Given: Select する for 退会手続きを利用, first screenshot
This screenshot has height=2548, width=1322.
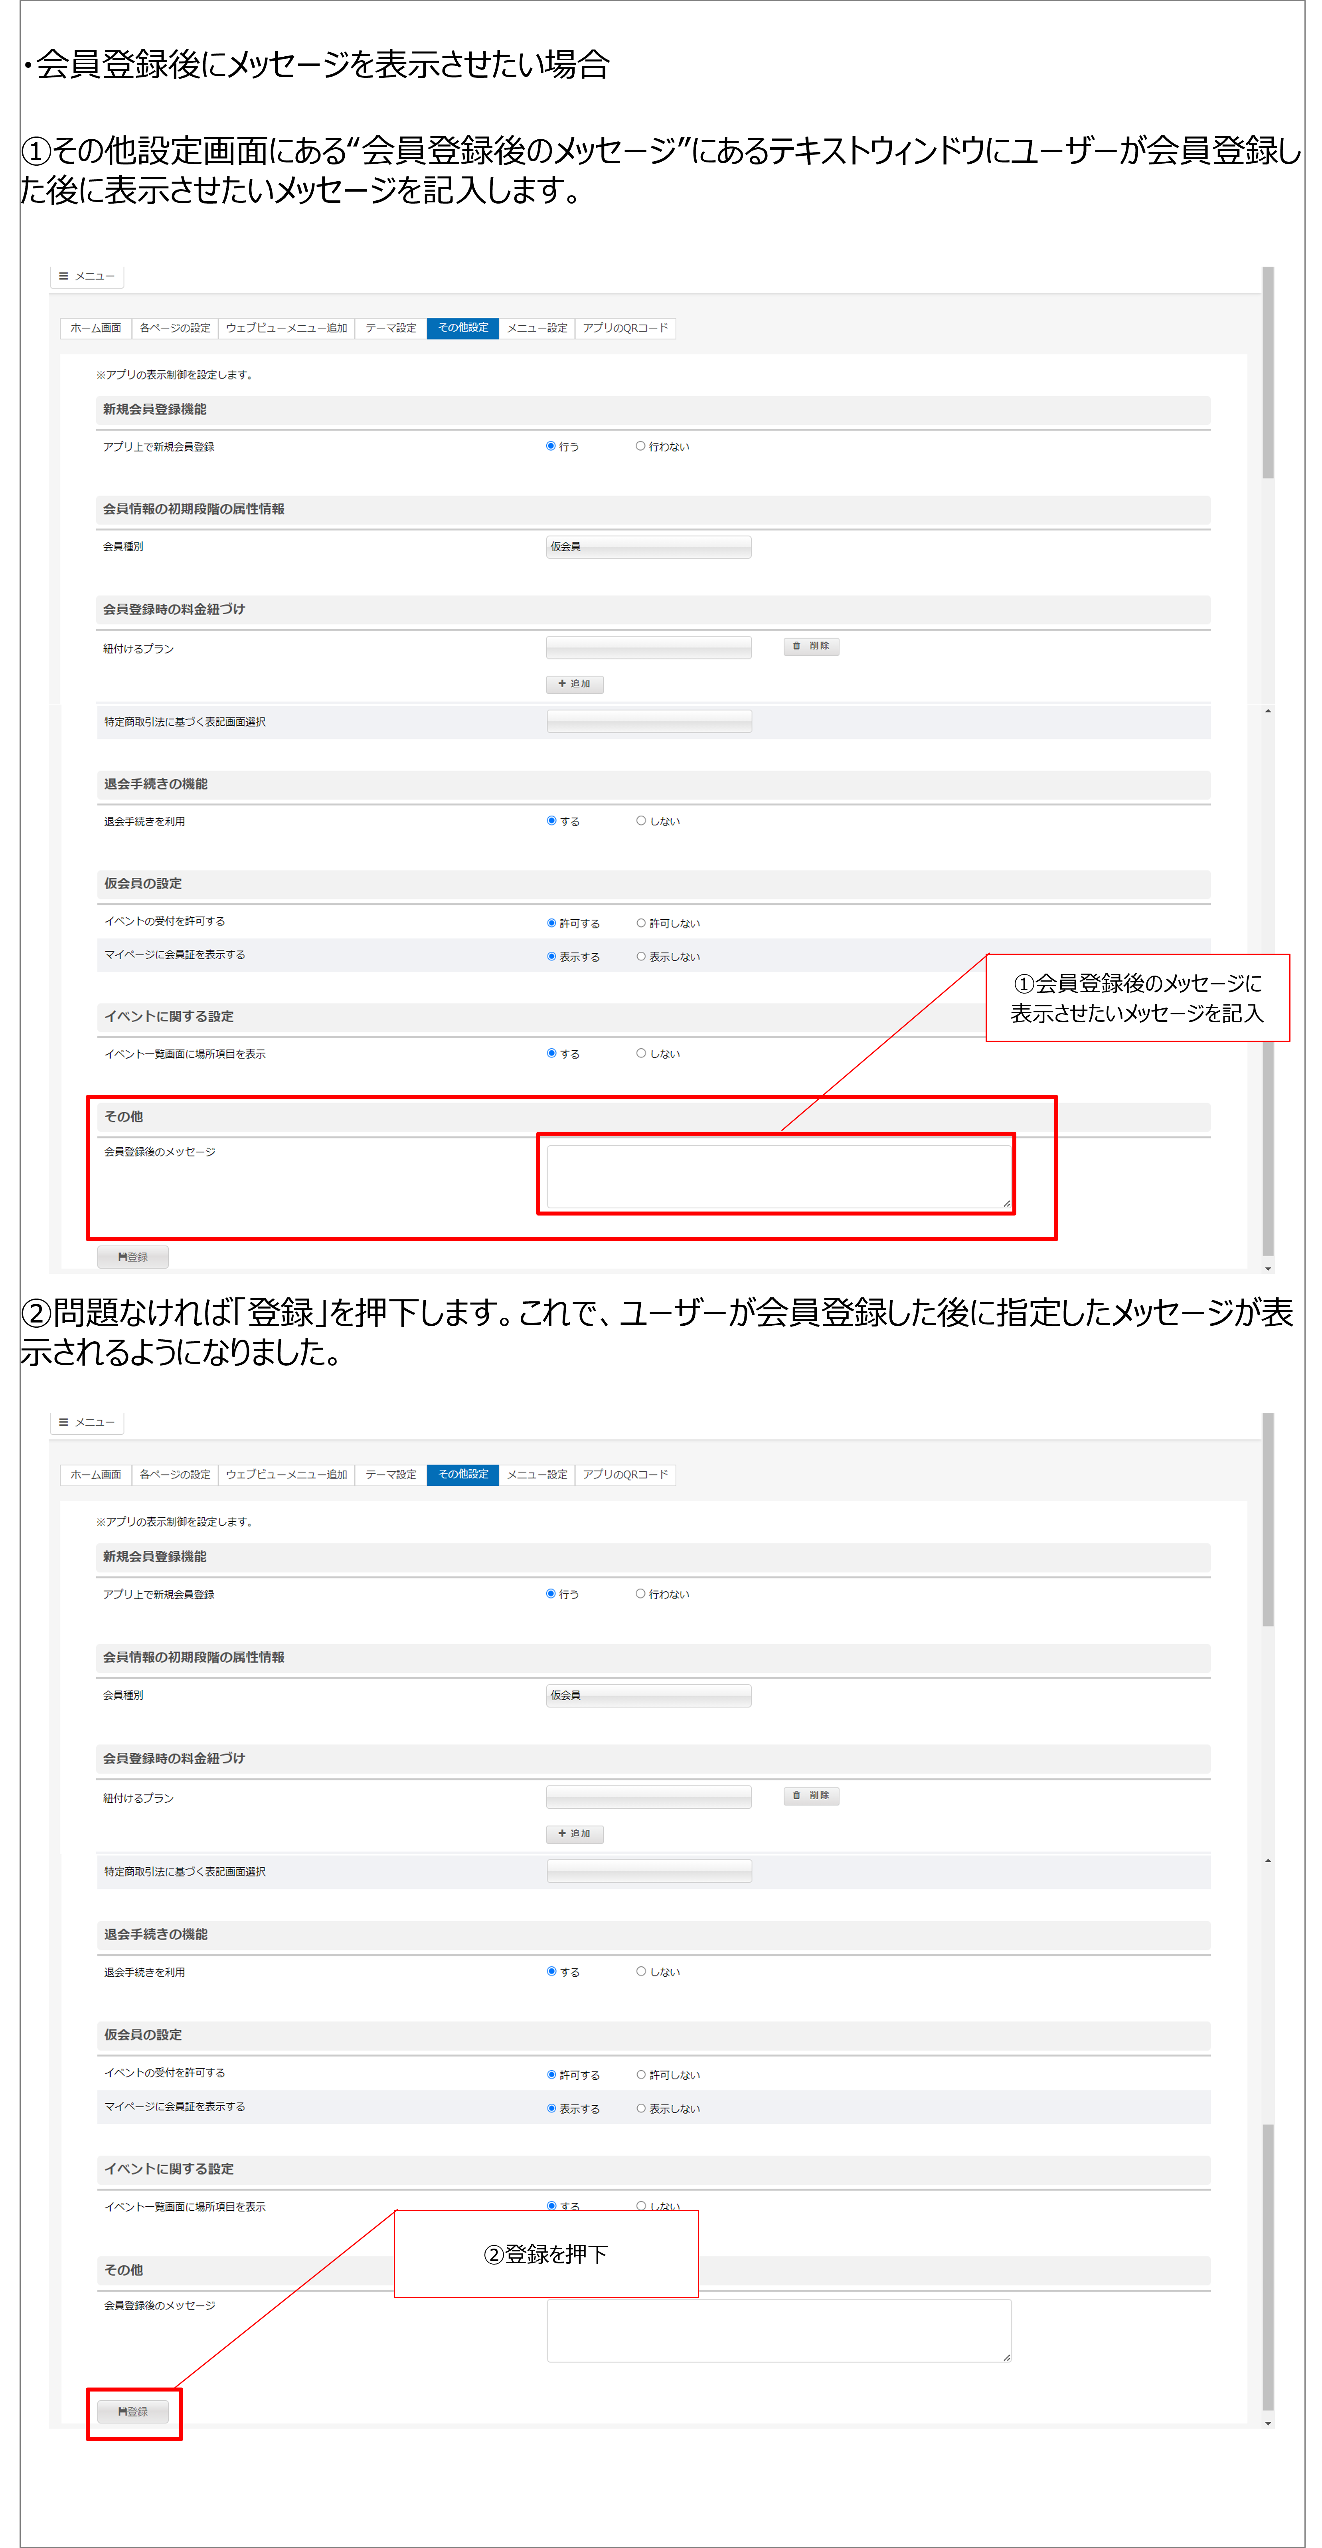Looking at the screenshot, I should (552, 821).
